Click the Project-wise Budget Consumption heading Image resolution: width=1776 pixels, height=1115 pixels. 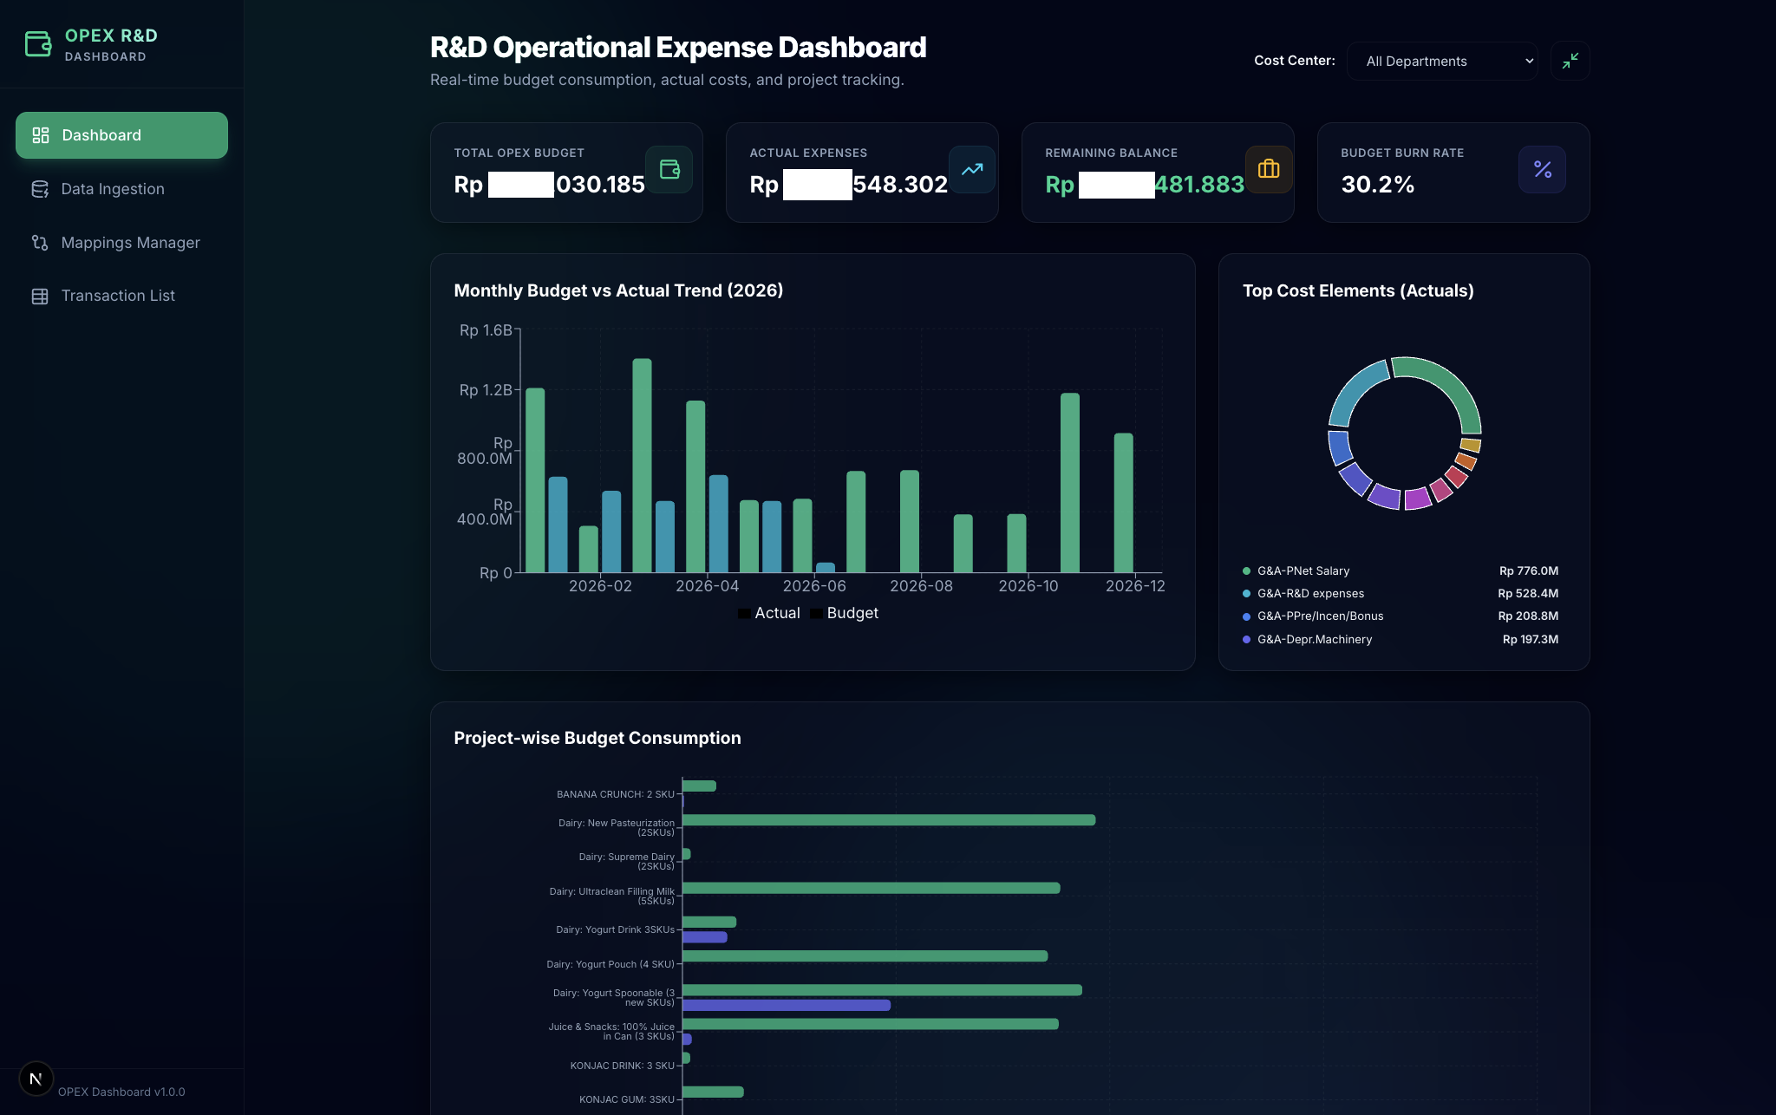coord(597,738)
